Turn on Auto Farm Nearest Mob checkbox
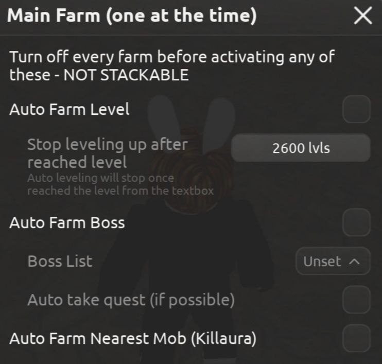The width and height of the screenshot is (382, 364). [356, 338]
